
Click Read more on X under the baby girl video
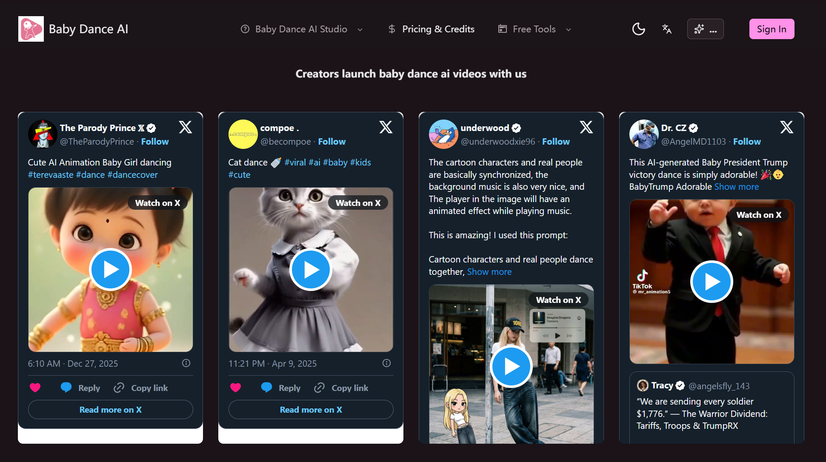click(x=110, y=409)
